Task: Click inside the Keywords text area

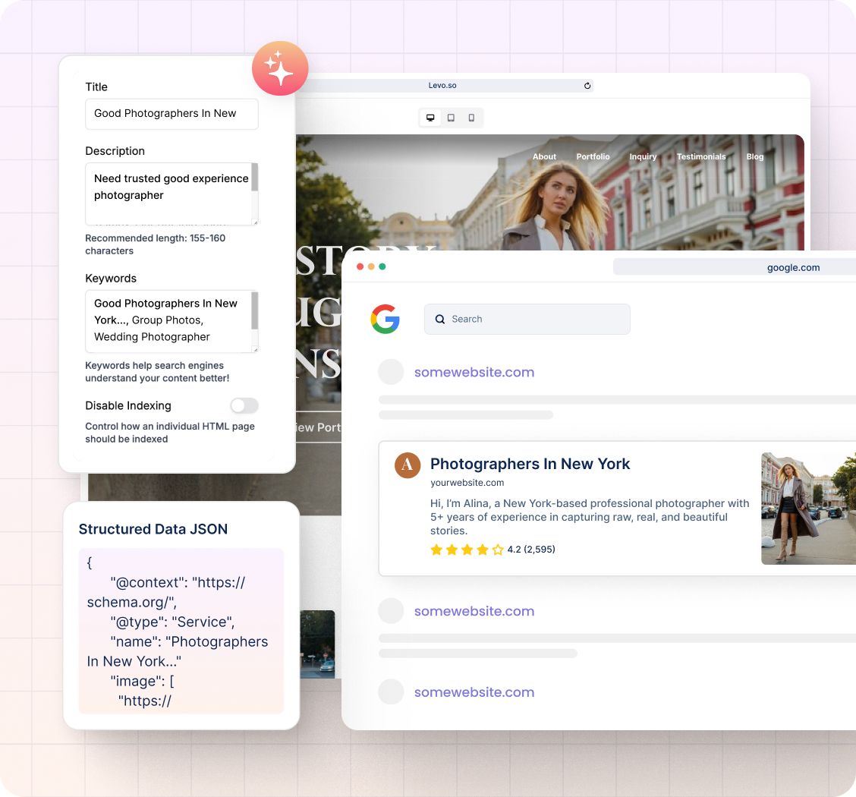Action: 167,320
